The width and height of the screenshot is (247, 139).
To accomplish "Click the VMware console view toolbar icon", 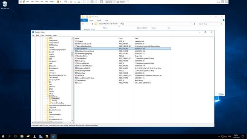I will click(x=101, y=2).
